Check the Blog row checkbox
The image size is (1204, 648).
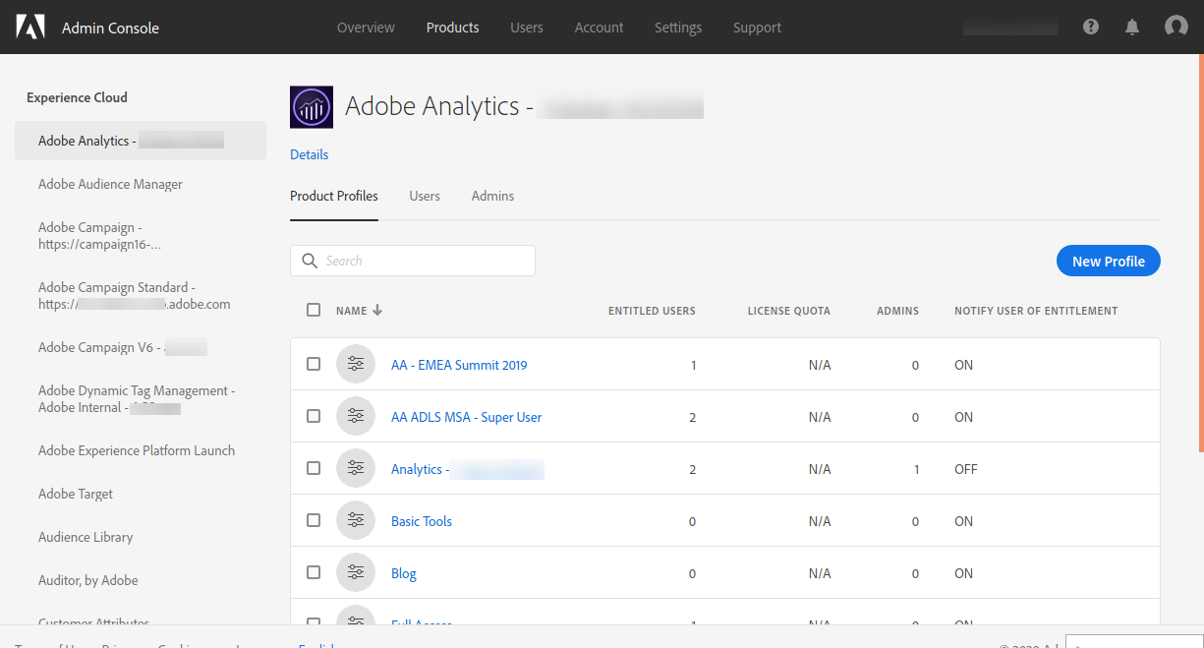[x=314, y=572]
